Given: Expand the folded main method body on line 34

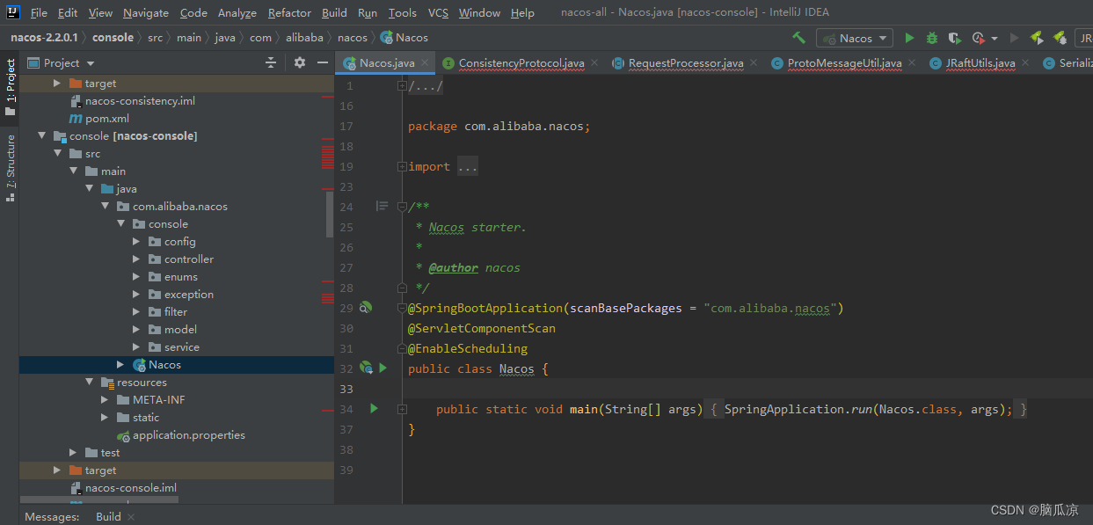Looking at the screenshot, I should pyautogui.click(x=402, y=409).
